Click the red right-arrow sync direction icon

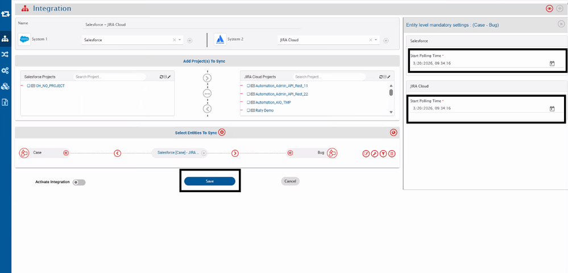[x=235, y=154]
